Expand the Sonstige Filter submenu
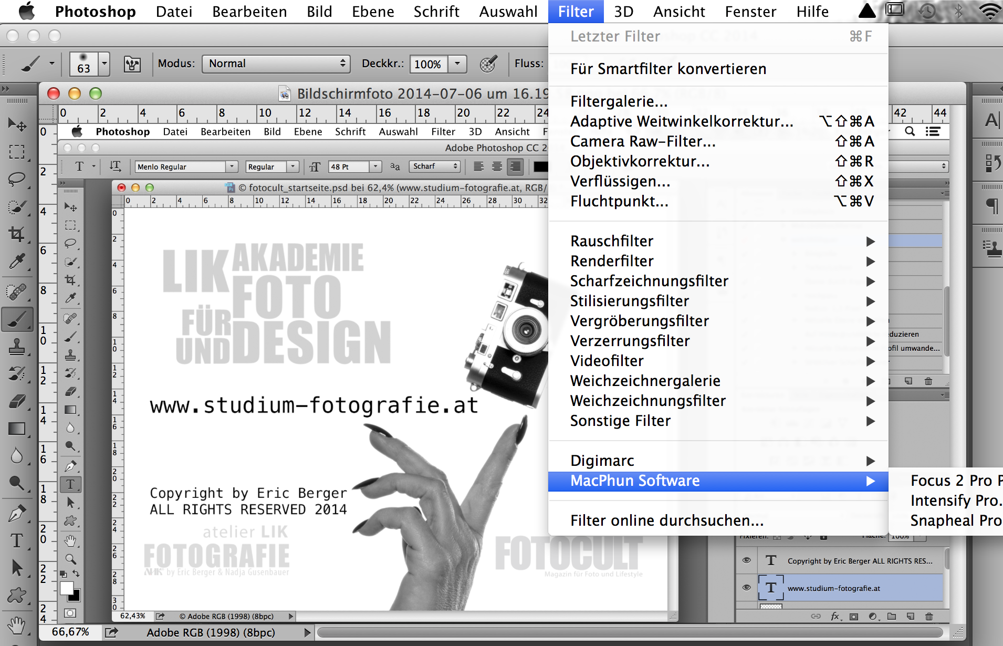1003x646 pixels. point(718,421)
